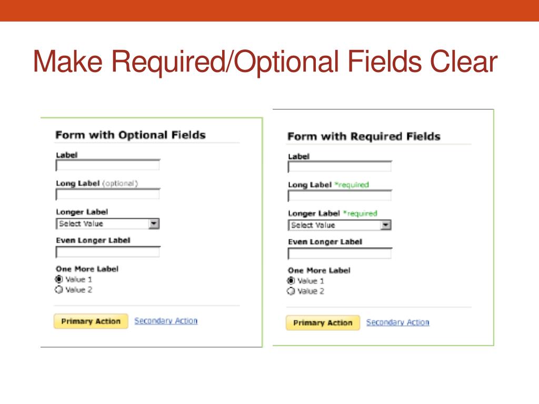Focus Even Longer Label field in required form
The height and width of the screenshot is (404, 539).
click(x=340, y=253)
